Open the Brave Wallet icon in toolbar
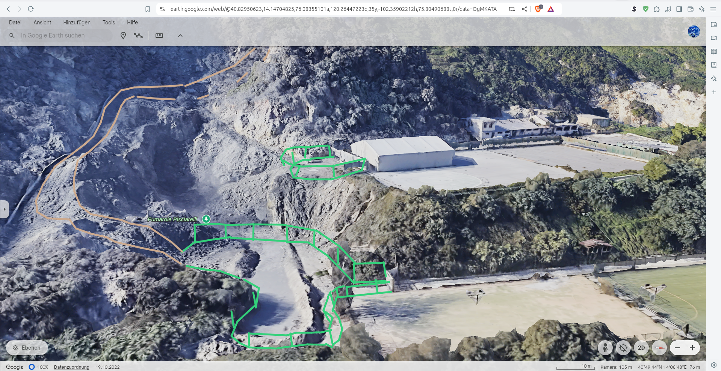This screenshot has width=721, height=371. [x=691, y=9]
